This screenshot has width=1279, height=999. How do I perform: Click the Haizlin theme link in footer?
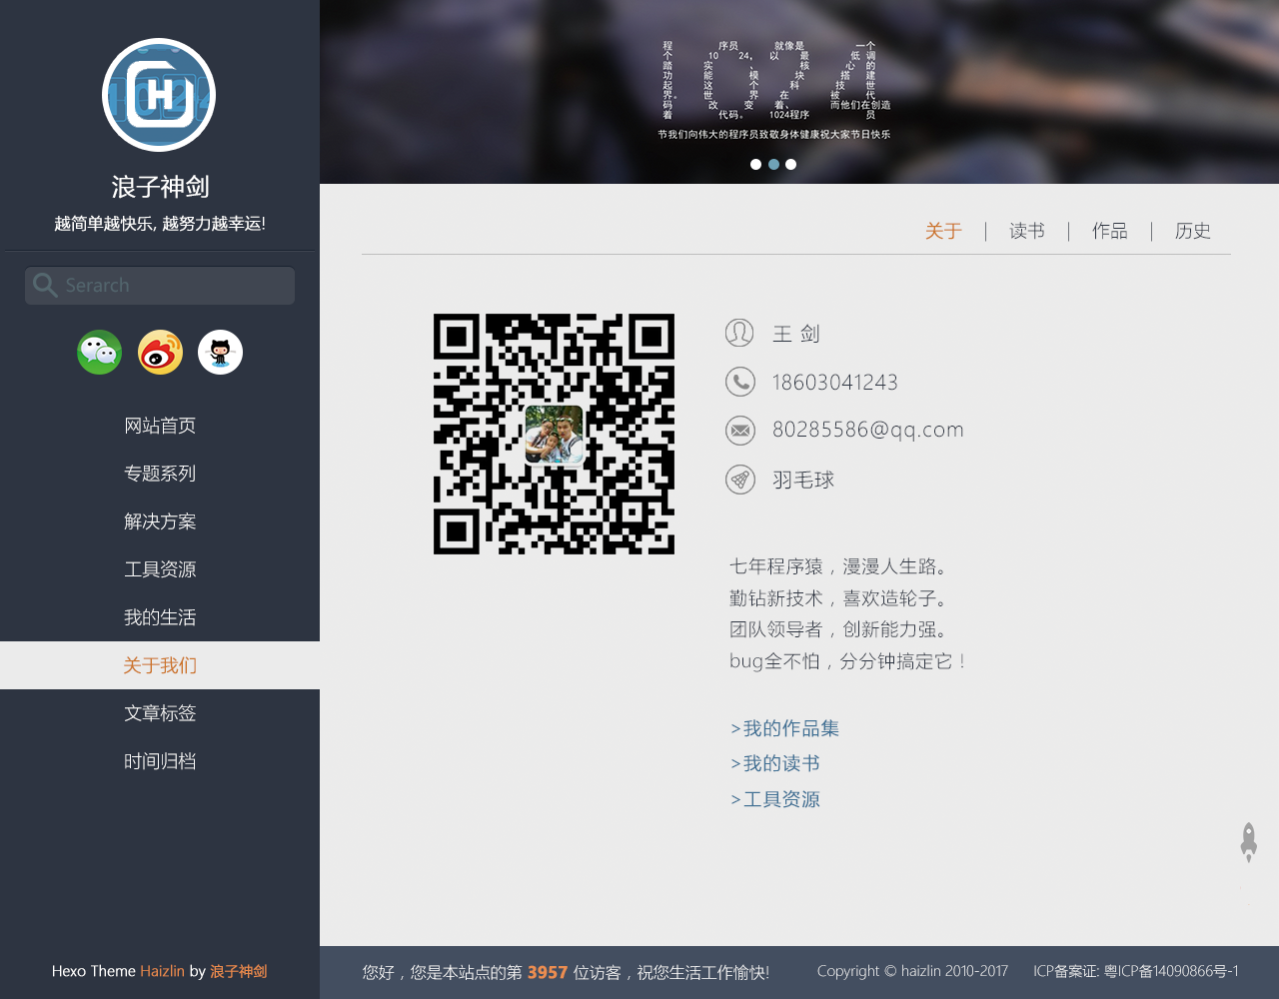tap(162, 971)
